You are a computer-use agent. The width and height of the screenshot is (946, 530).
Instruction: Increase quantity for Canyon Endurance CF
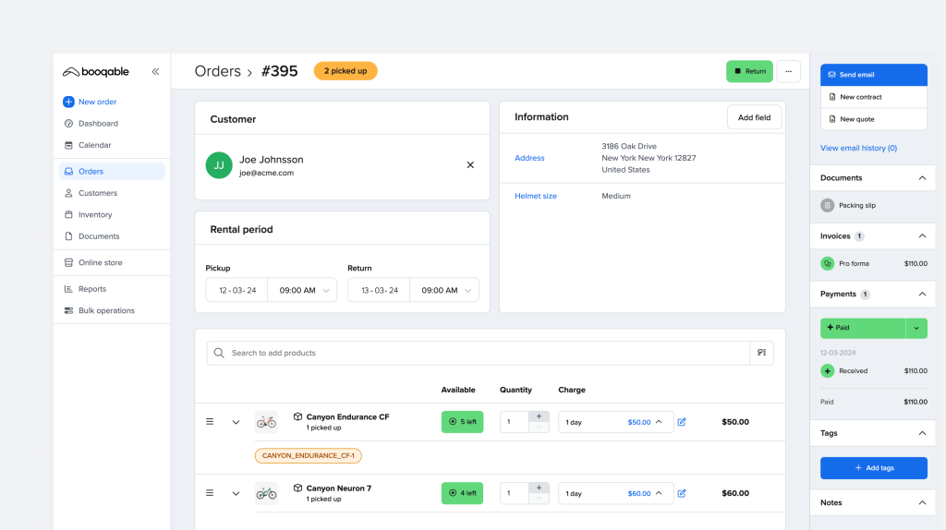540,416
